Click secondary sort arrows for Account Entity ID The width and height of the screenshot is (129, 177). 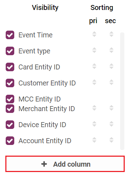(x=112, y=140)
